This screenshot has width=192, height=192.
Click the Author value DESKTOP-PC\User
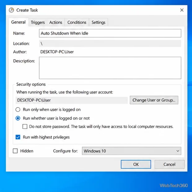click(57, 52)
